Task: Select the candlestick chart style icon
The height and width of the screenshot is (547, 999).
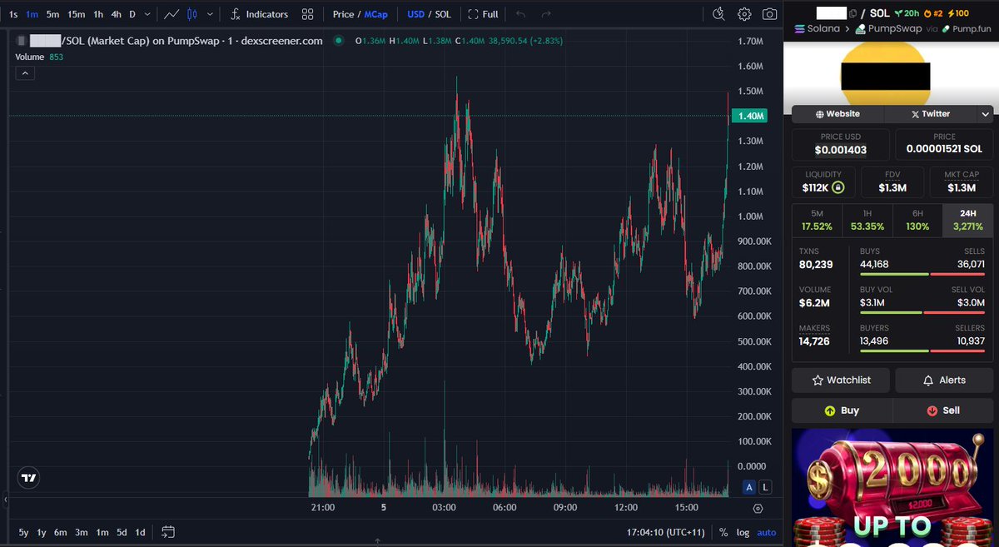Action: point(192,14)
